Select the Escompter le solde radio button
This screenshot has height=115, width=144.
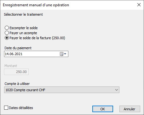tap(7, 28)
